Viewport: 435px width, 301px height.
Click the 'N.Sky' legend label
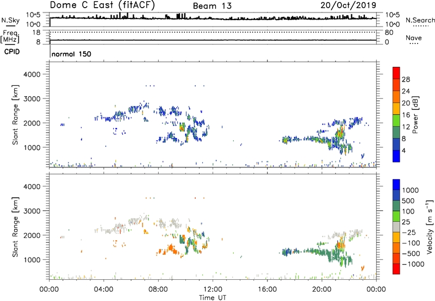[10, 20]
